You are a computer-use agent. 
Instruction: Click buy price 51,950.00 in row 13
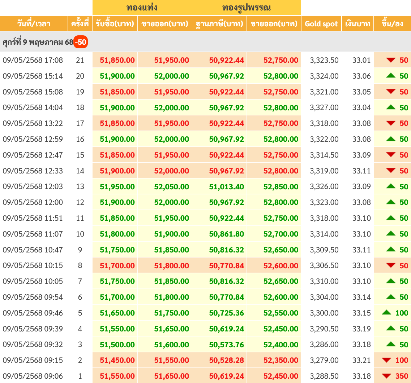click(x=117, y=187)
